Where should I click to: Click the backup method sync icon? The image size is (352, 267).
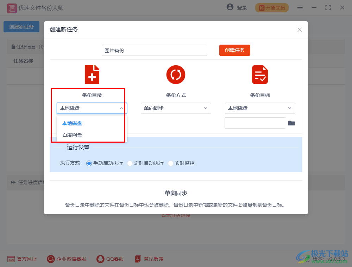(176, 74)
